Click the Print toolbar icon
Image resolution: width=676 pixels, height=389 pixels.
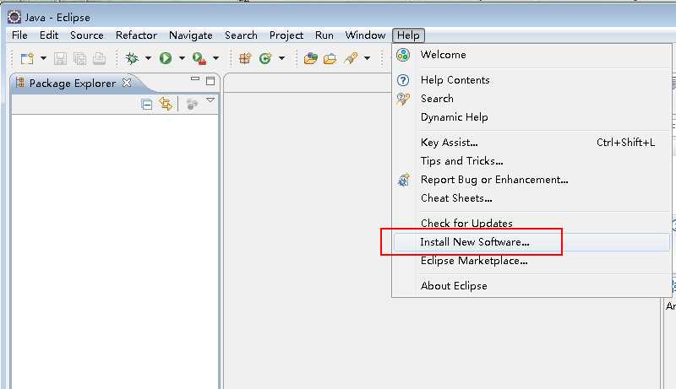[99, 58]
